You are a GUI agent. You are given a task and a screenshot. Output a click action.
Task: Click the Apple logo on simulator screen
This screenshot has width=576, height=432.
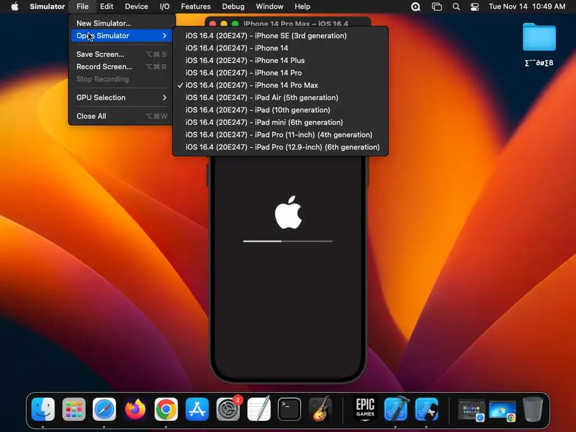coord(289,212)
